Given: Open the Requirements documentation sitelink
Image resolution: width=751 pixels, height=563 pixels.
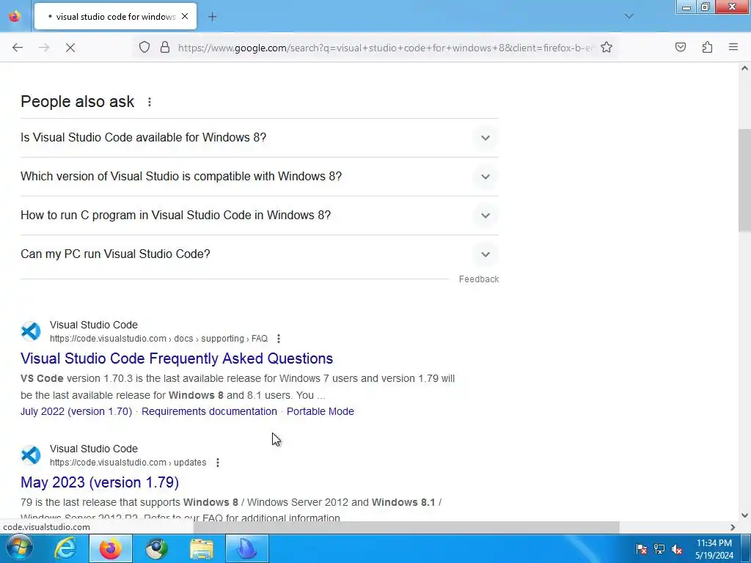Looking at the screenshot, I should [209, 411].
